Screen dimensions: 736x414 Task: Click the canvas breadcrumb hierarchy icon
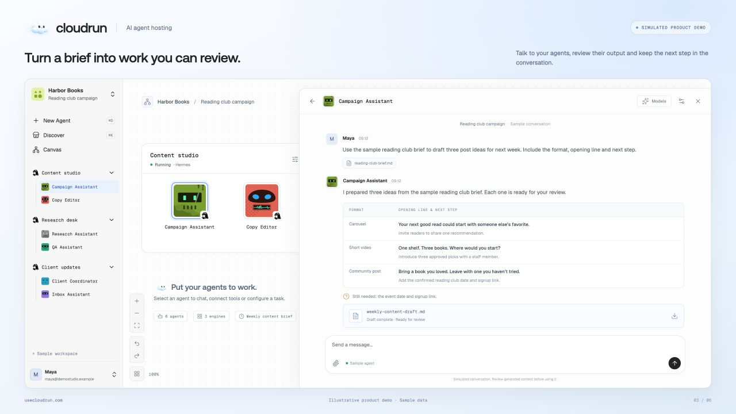pos(147,102)
